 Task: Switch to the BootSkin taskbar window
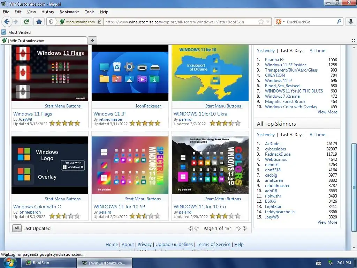tap(49, 263)
